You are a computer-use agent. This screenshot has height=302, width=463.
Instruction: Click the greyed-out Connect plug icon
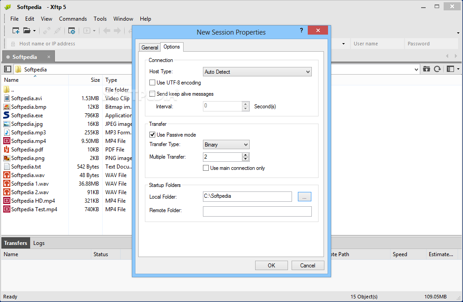coord(46,31)
